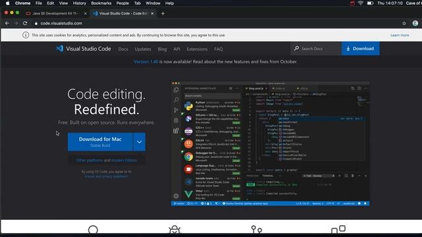The width and height of the screenshot is (422, 237).
Task: Switch to the Java SE Development Kit tab
Action: (x=55, y=13)
